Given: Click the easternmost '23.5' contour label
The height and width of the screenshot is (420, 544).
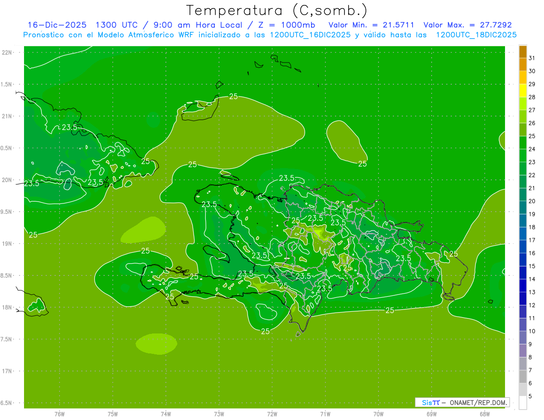Looking at the screenshot, I should (x=403, y=258).
